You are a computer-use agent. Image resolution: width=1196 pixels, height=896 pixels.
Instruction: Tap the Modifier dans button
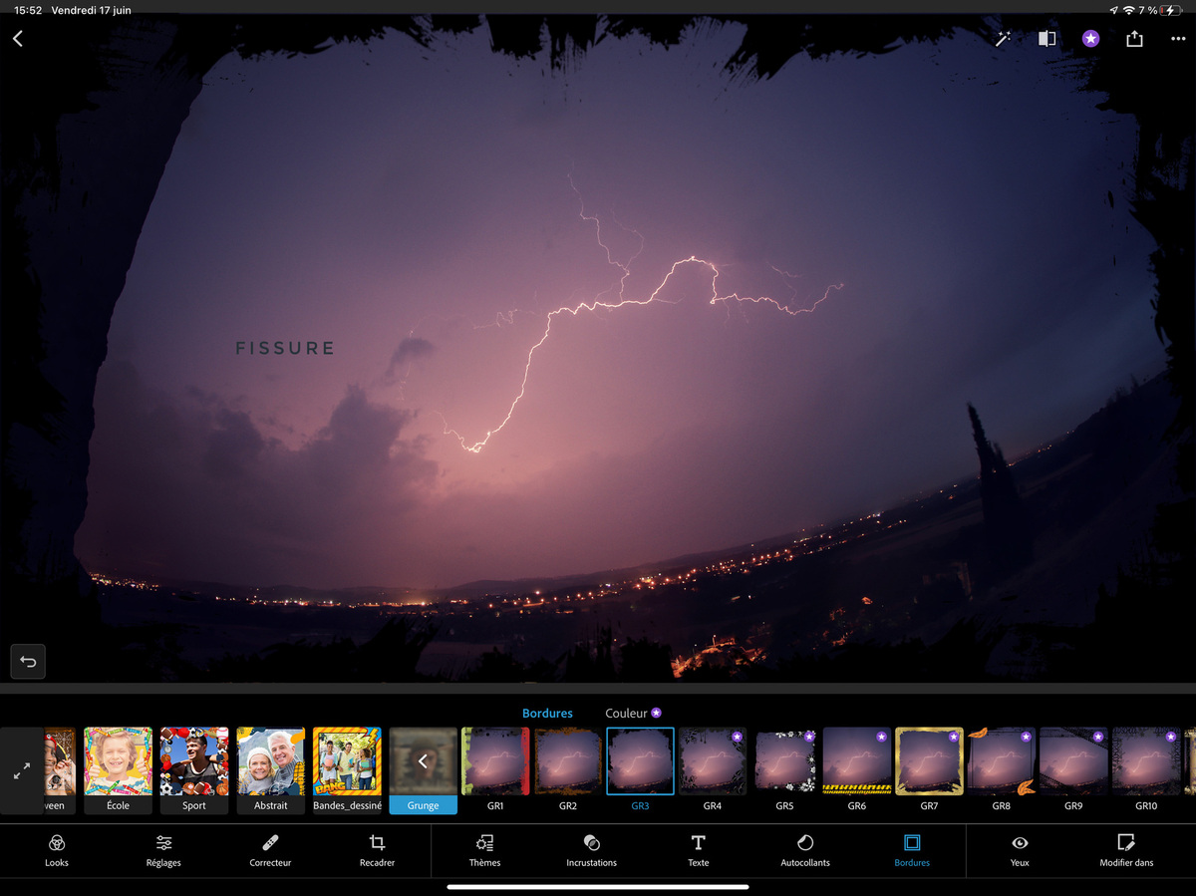[1126, 850]
